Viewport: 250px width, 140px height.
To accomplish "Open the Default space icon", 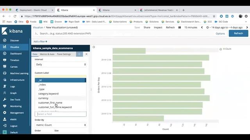I will pos(5,132).
